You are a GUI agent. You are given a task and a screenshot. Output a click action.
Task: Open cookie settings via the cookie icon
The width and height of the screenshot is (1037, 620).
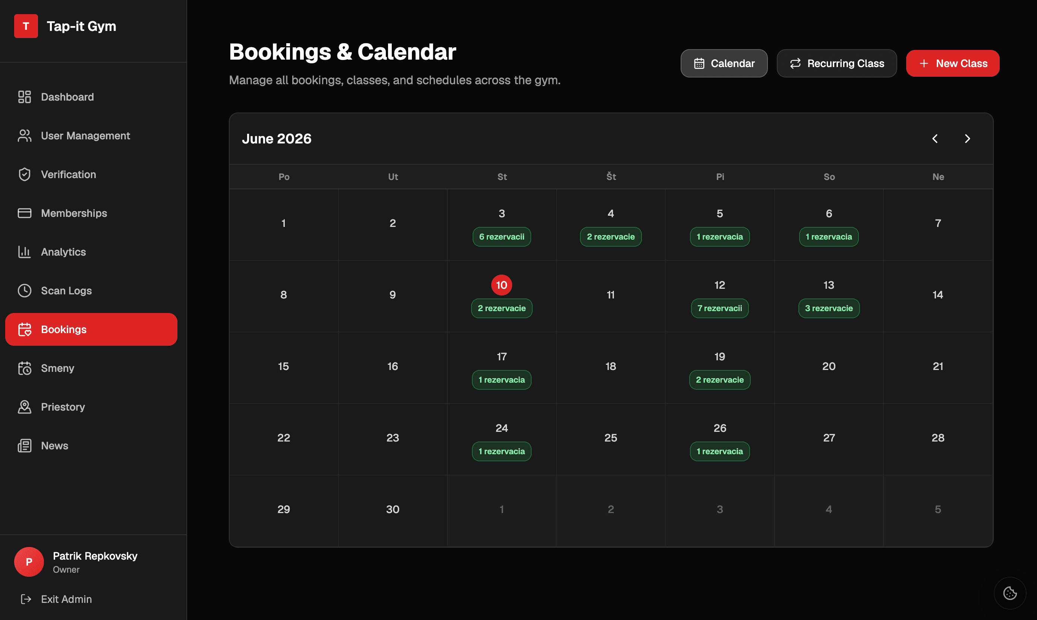(x=1010, y=593)
